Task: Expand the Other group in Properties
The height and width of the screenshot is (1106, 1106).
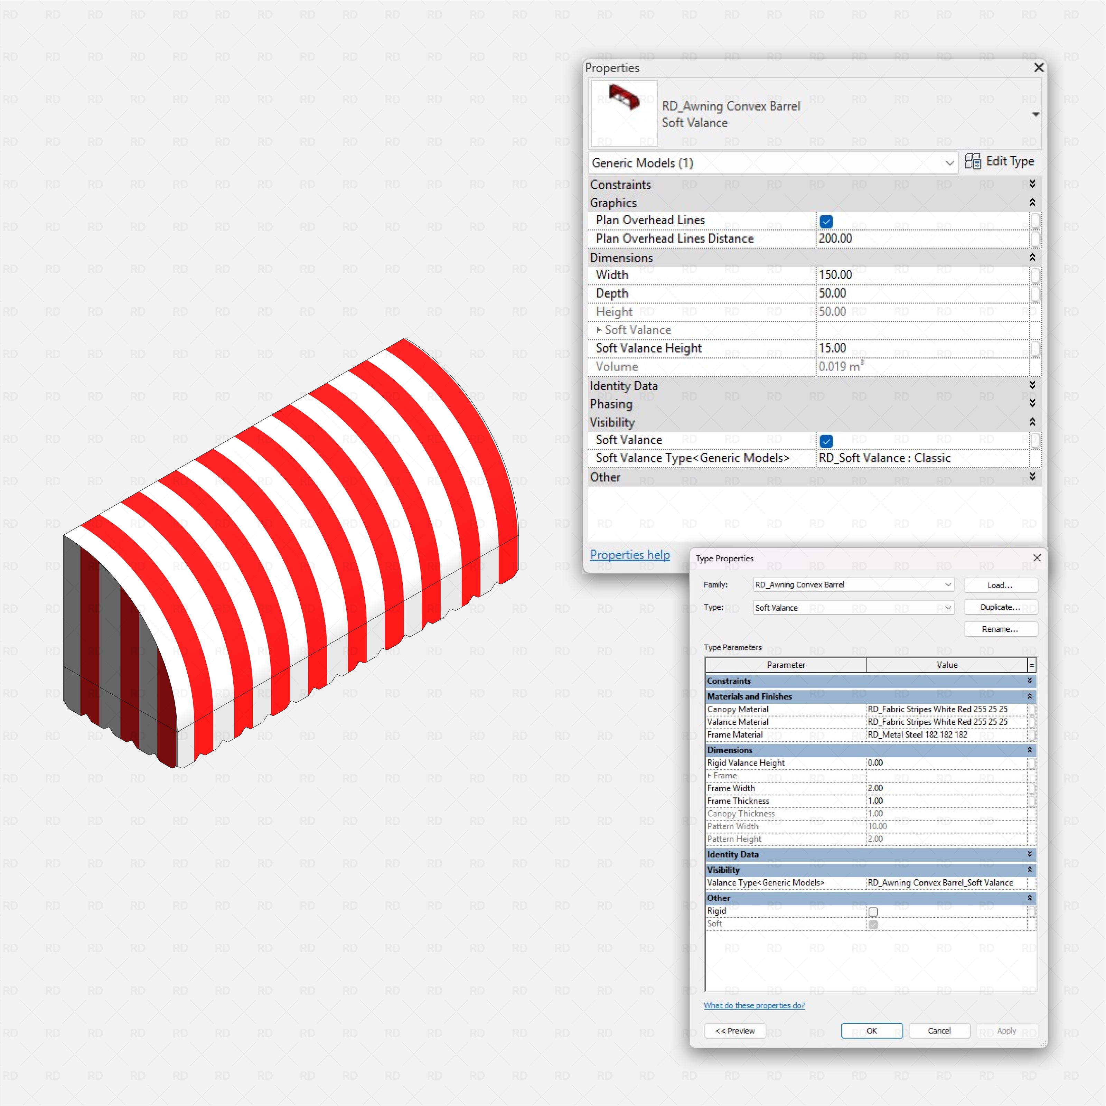Action: [x=1032, y=476]
